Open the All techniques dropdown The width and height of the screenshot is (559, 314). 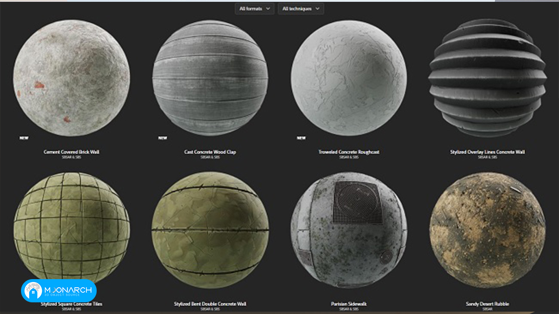(301, 9)
